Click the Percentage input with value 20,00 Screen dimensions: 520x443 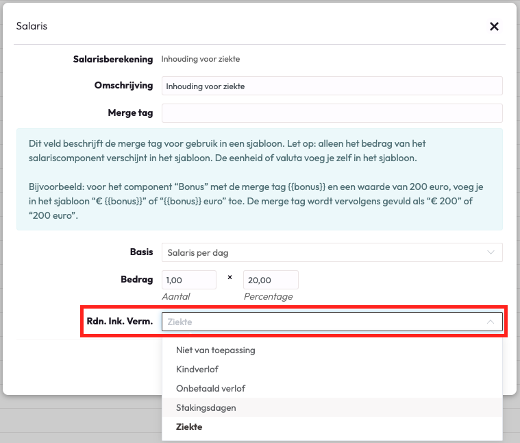[x=271, y=280]
